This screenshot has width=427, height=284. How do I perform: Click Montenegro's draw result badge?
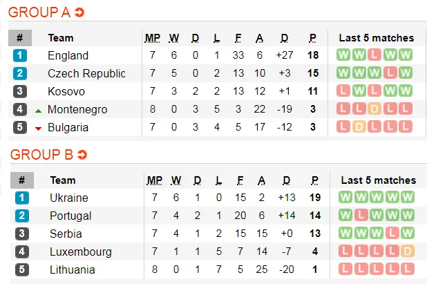[374, 109]
